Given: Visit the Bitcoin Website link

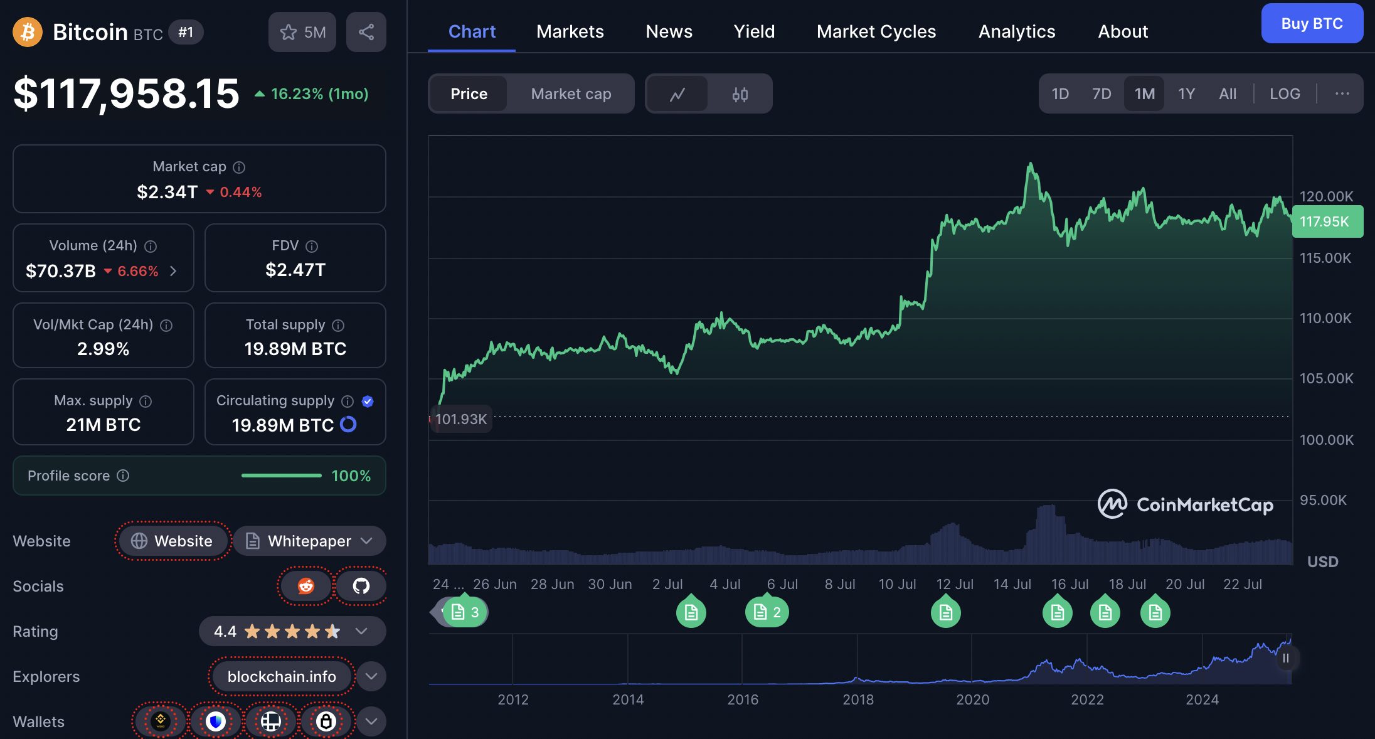Looking at the screenshot, I should tap(173, 541).
